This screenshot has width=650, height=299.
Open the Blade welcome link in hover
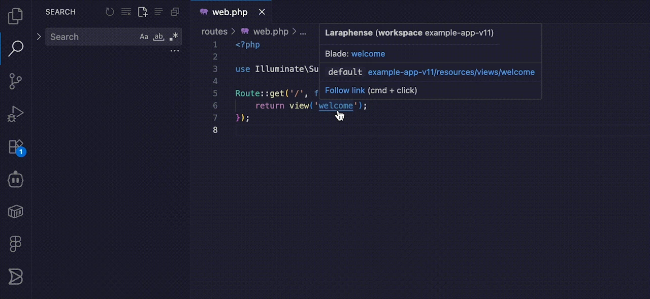(368, 54)
